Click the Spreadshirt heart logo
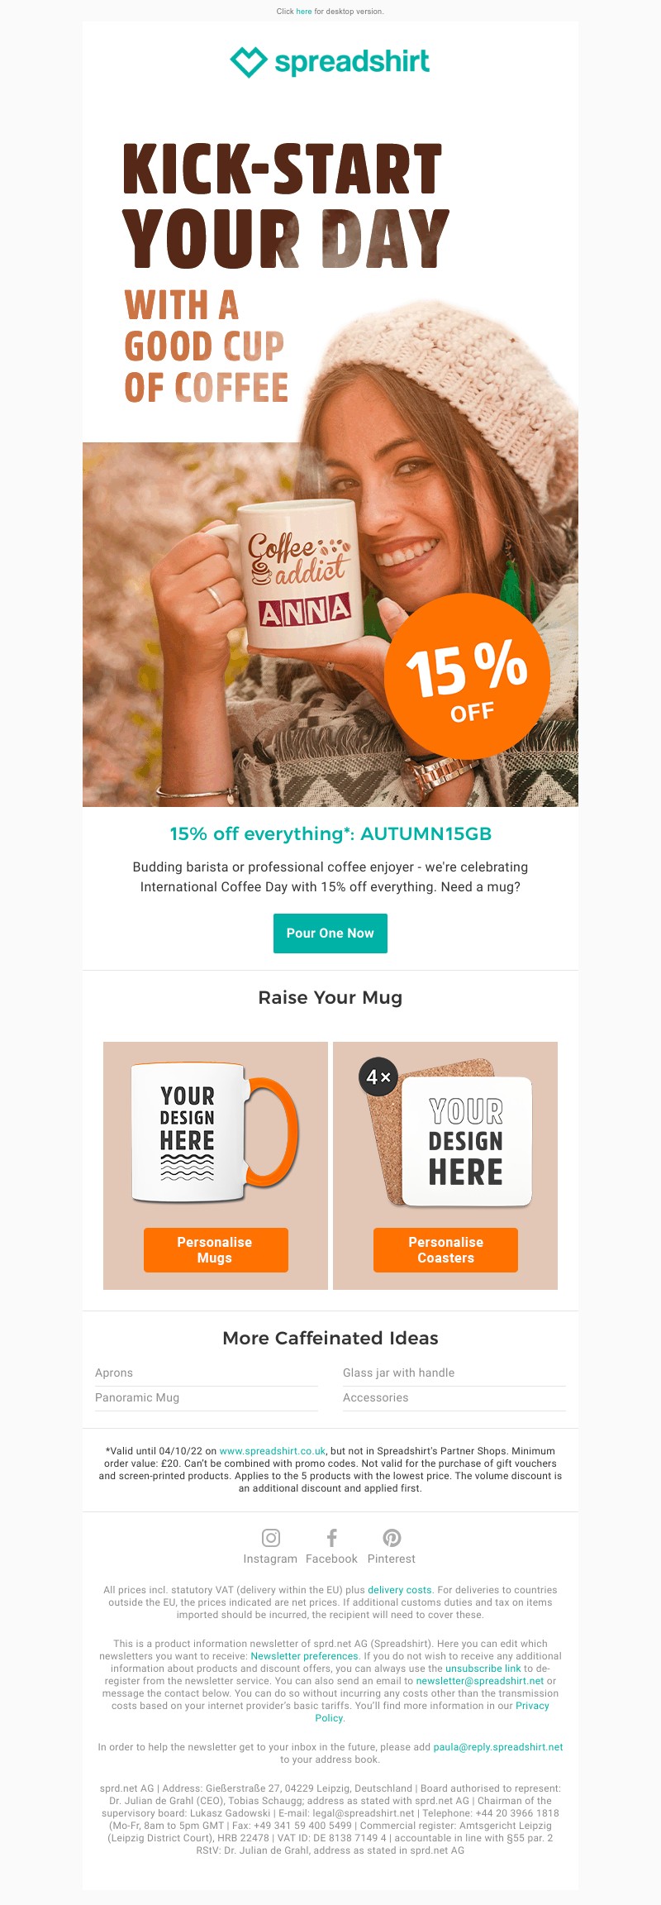661x1905 pixels. point(248,62)
